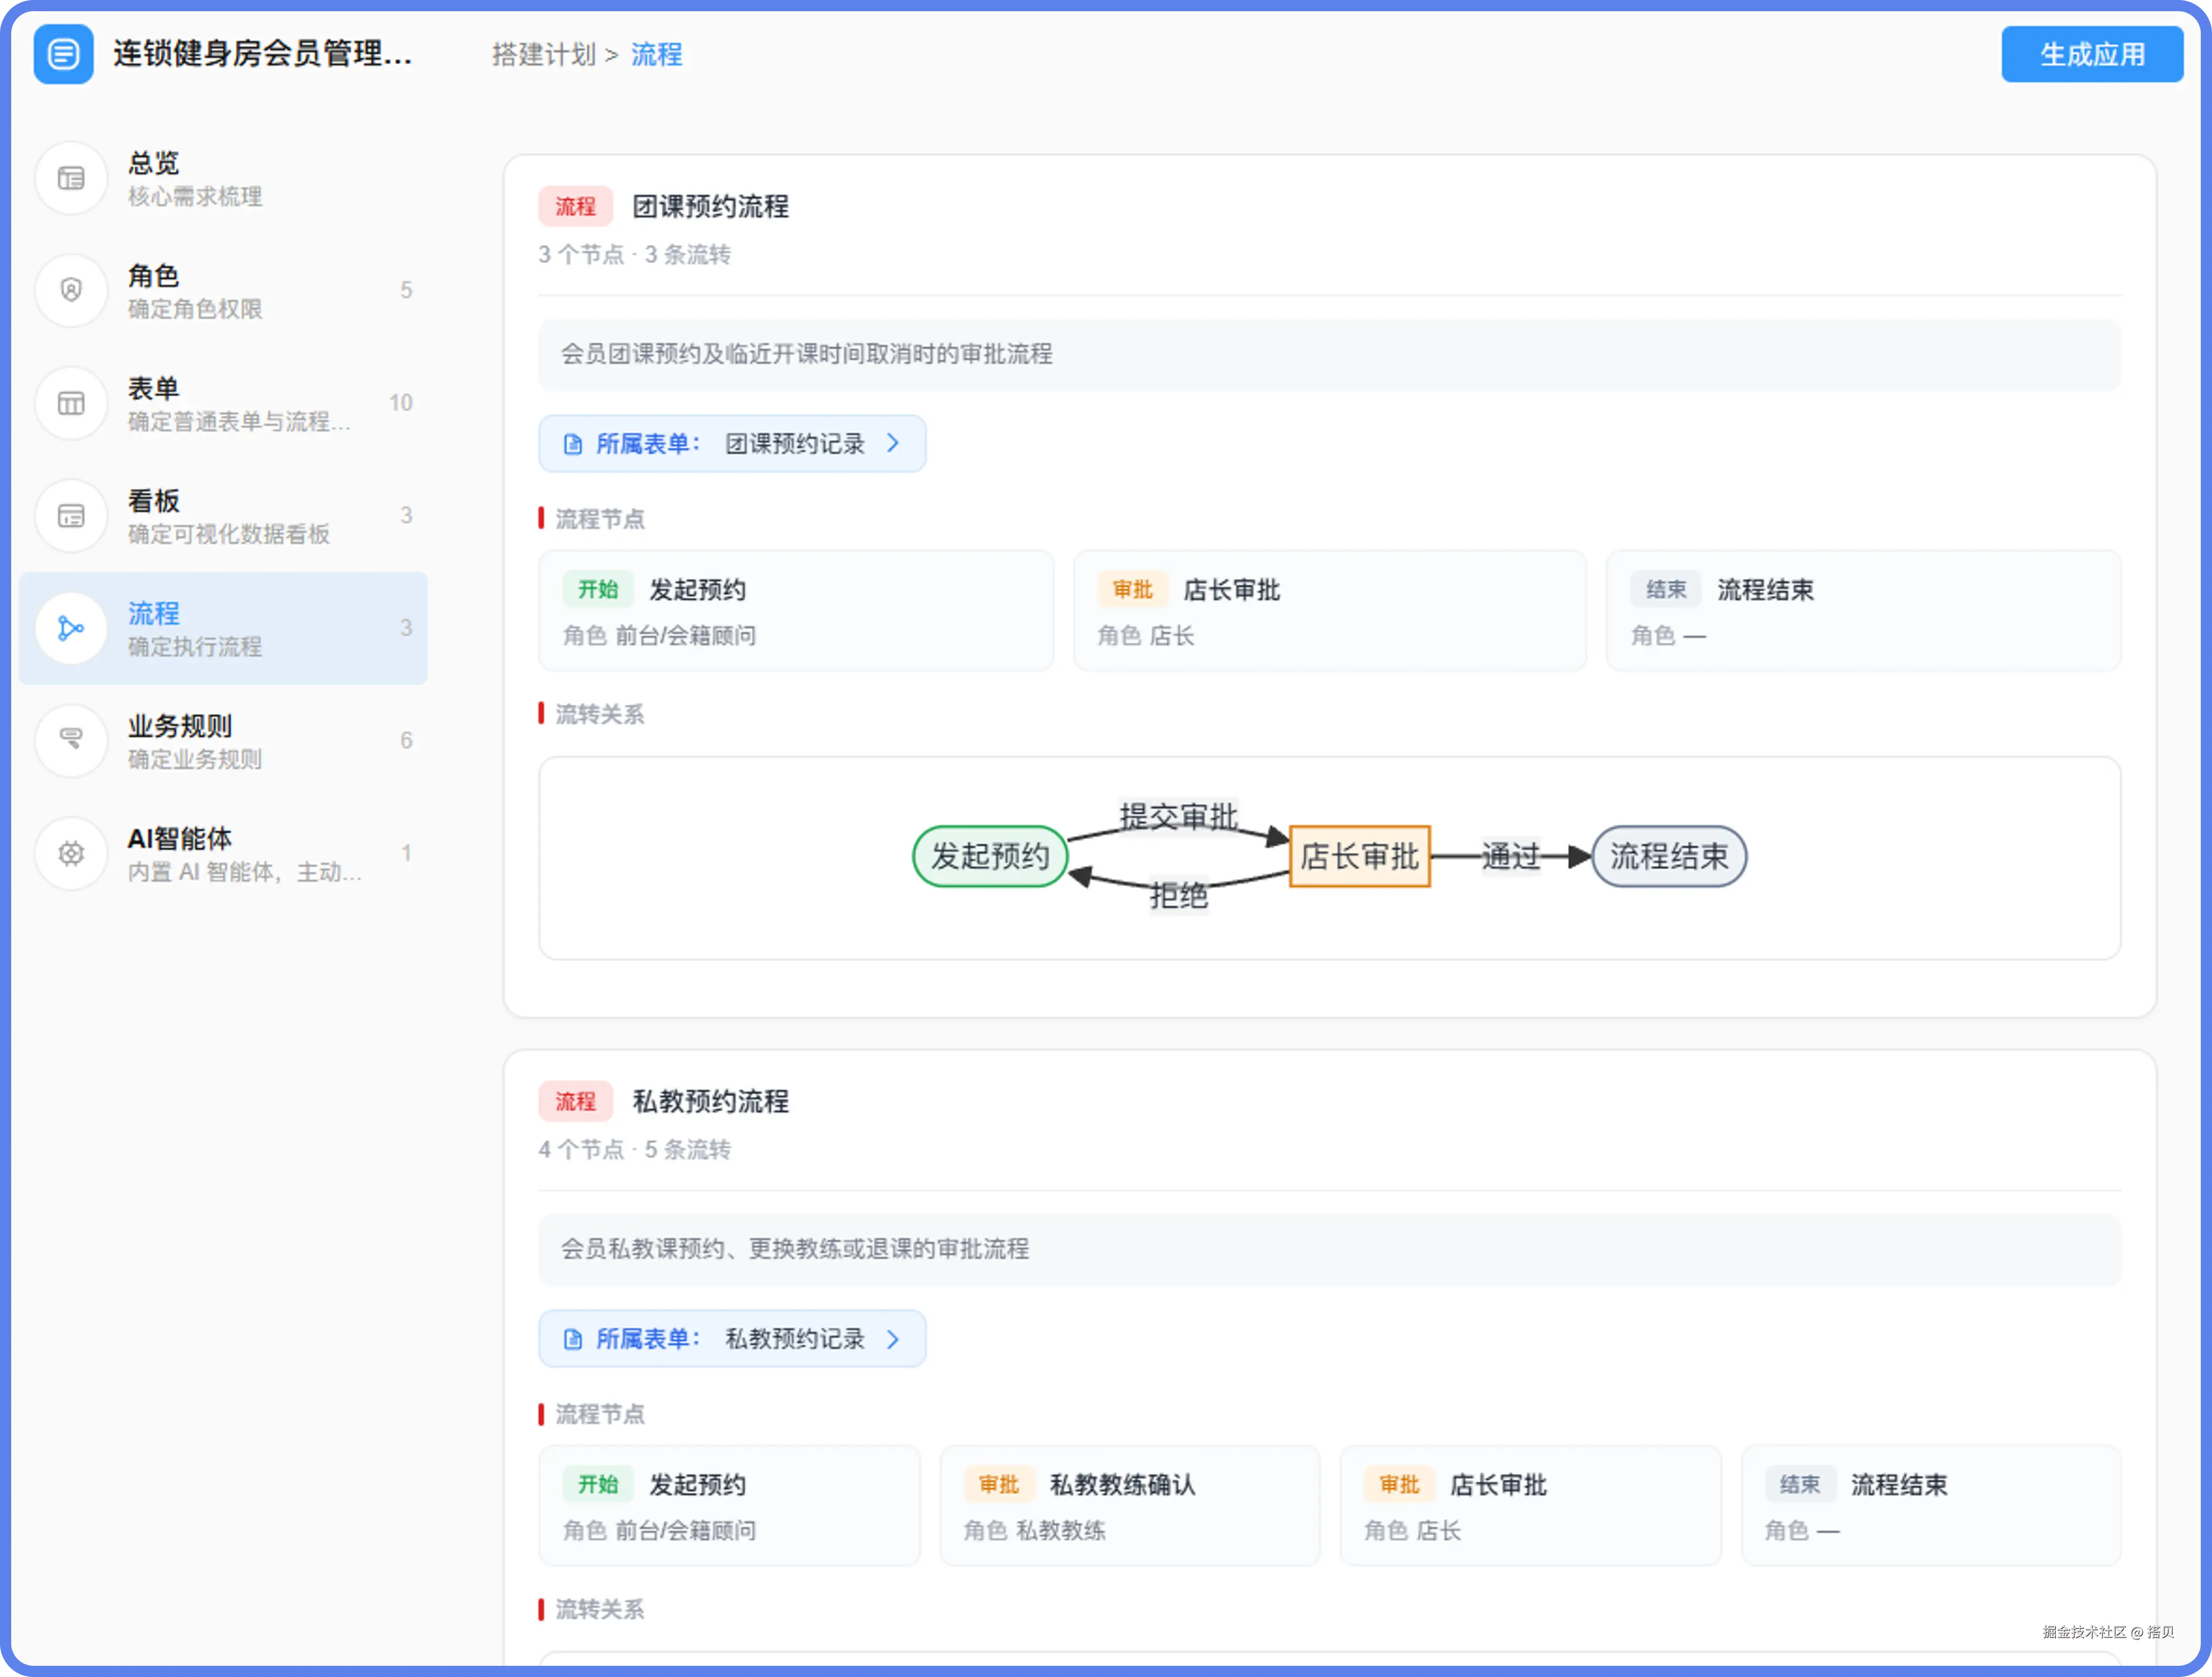The height and width of the screenshot is (1677, 2212).
Task: Click the 表单 count badge 10
Action: point(401,403)
